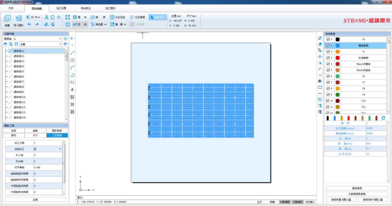
Task: Click the New file (新建) icon
Action: click(7, 18)
